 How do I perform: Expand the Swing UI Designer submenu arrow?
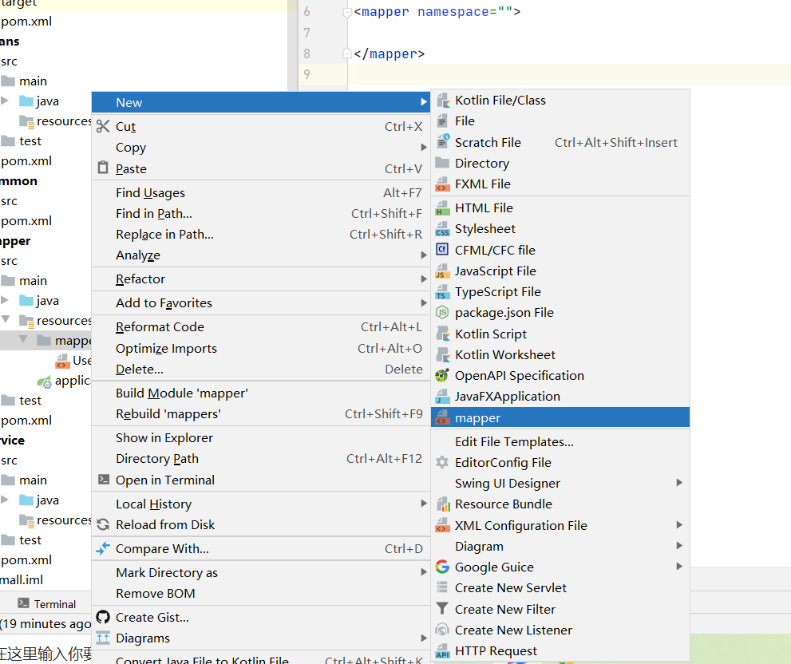pyautogui.click(x=679, y=483)
